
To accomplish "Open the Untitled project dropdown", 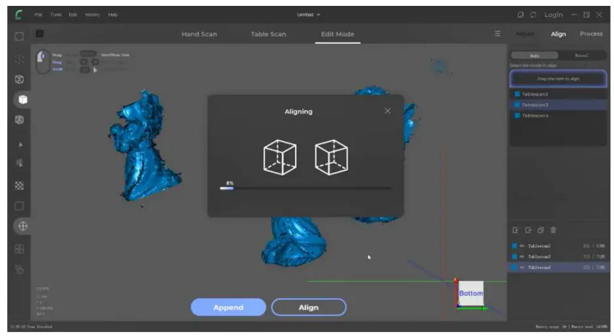I will [309, 15].
